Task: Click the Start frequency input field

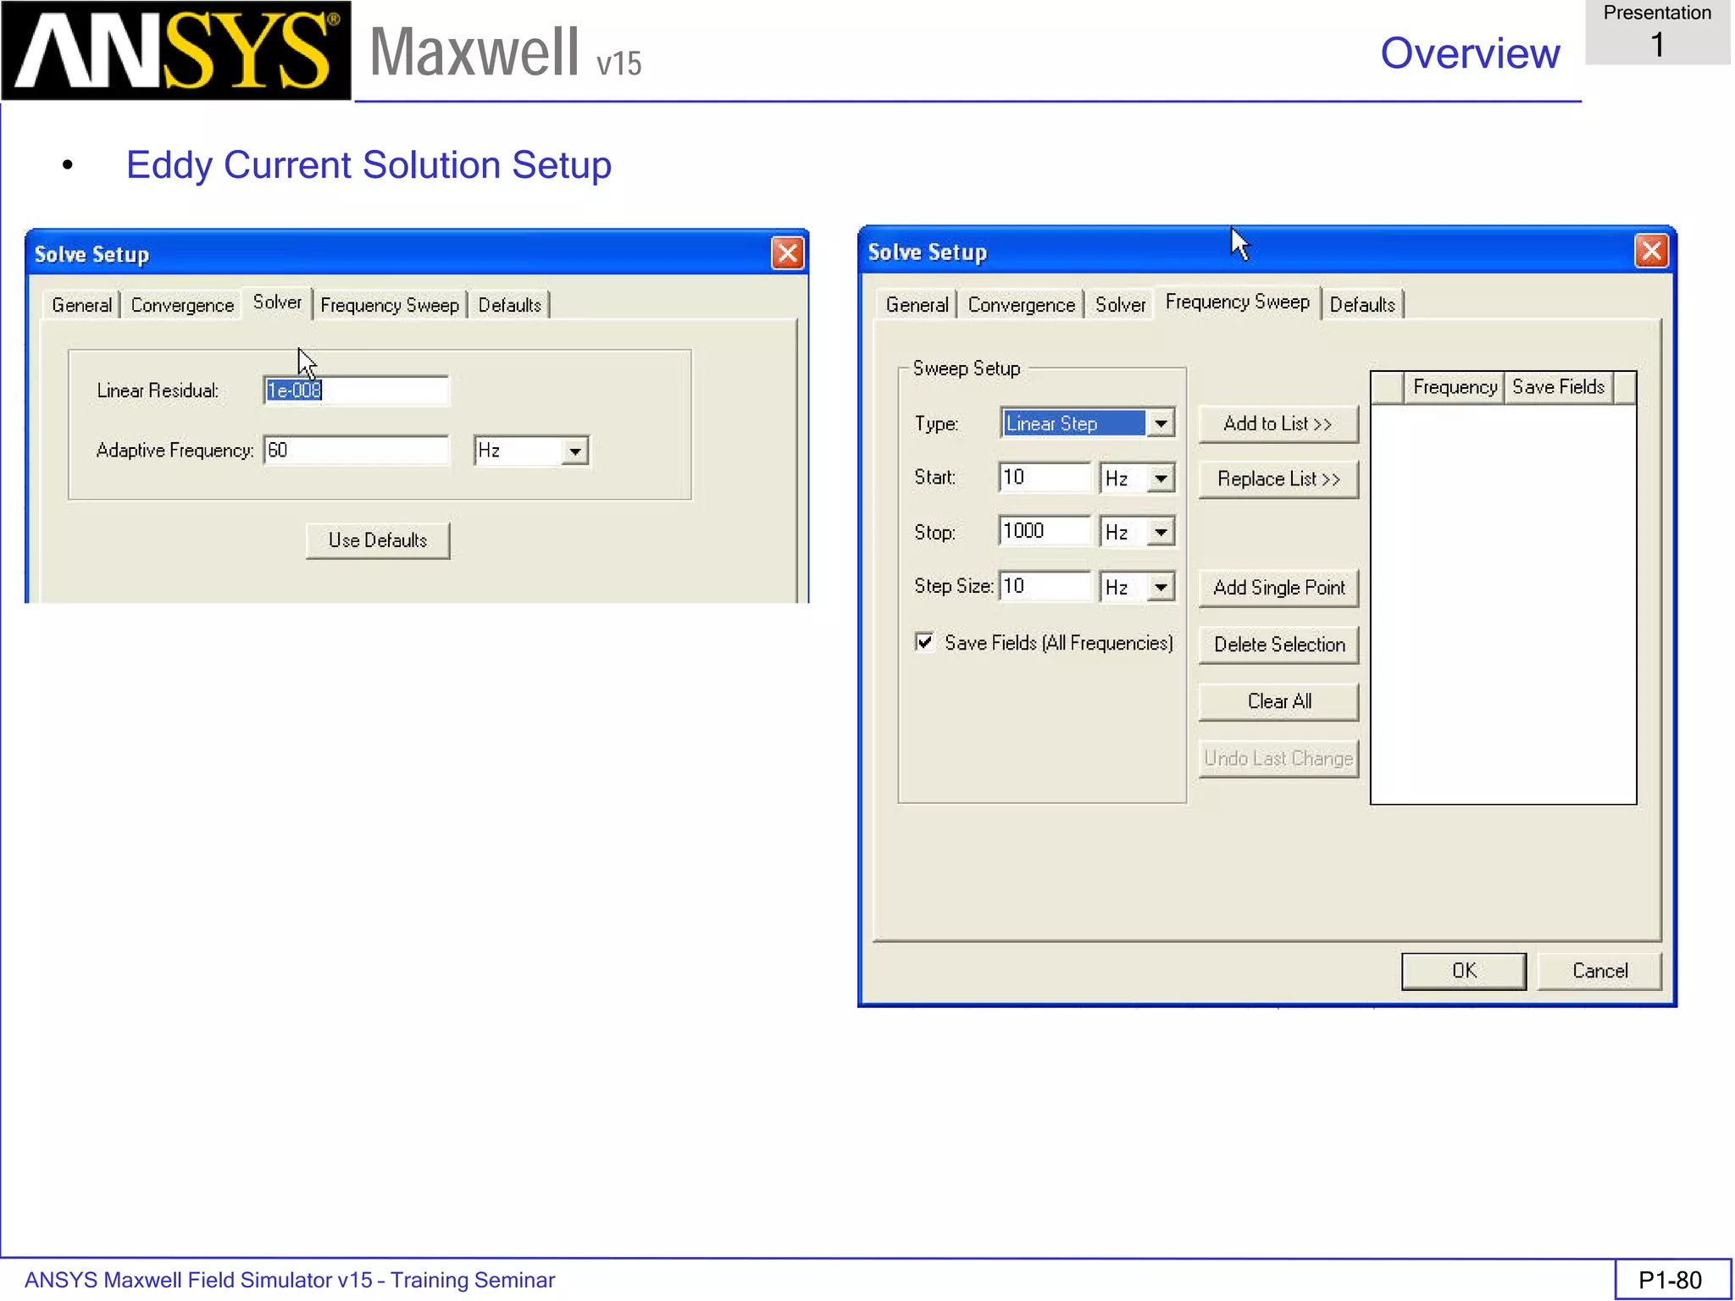Action: pyautogui.click(x=1045, y=478)
